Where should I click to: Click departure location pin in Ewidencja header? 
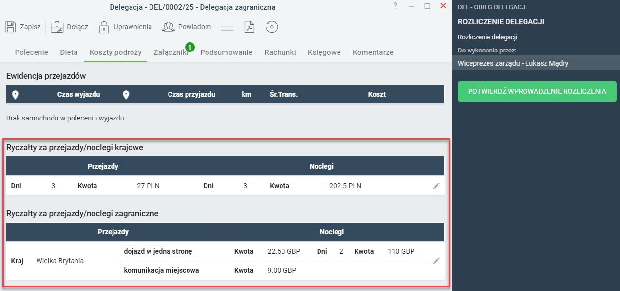[x=15, y=95]
